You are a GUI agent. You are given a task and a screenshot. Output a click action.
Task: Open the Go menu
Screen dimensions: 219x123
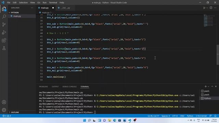tap(39, 2)
